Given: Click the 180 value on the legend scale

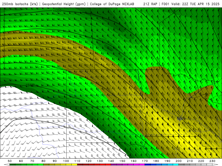Looking at the screenshot, I should click(156, 161).
